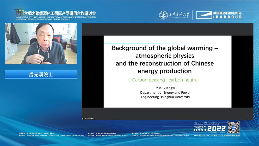
Task: Click the 岳光溪院士 name banner
Action: pos(41,74)
